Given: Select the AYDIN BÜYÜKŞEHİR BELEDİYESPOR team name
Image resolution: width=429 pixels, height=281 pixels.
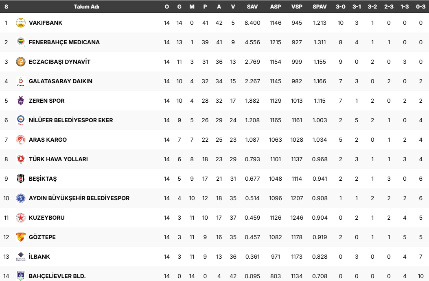Looking at the screenshot, I should click(79, 198).
